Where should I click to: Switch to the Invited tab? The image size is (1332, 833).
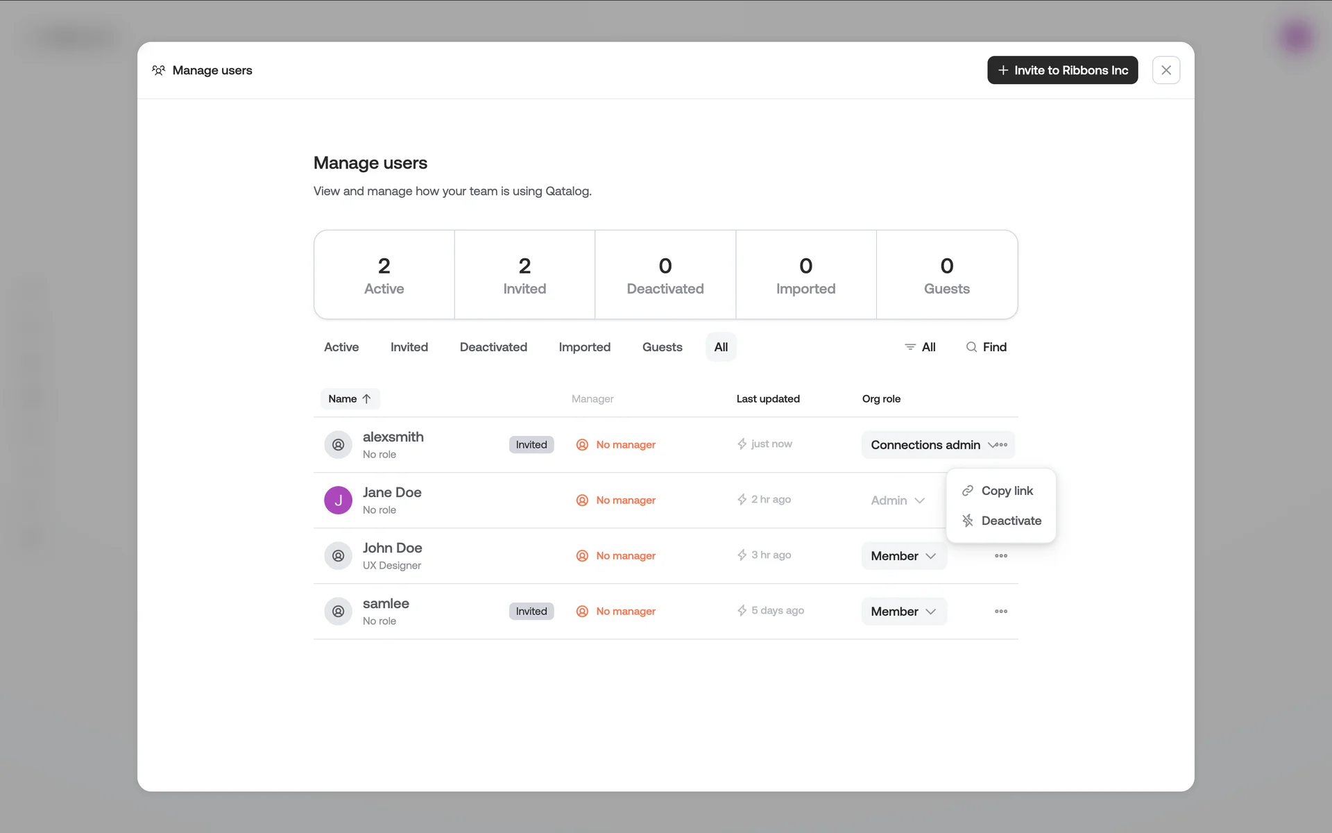click(409, 347)
